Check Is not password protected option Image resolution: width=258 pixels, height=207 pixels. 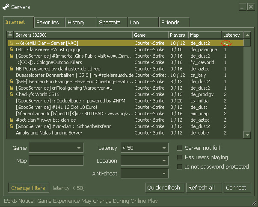point(180,167)
